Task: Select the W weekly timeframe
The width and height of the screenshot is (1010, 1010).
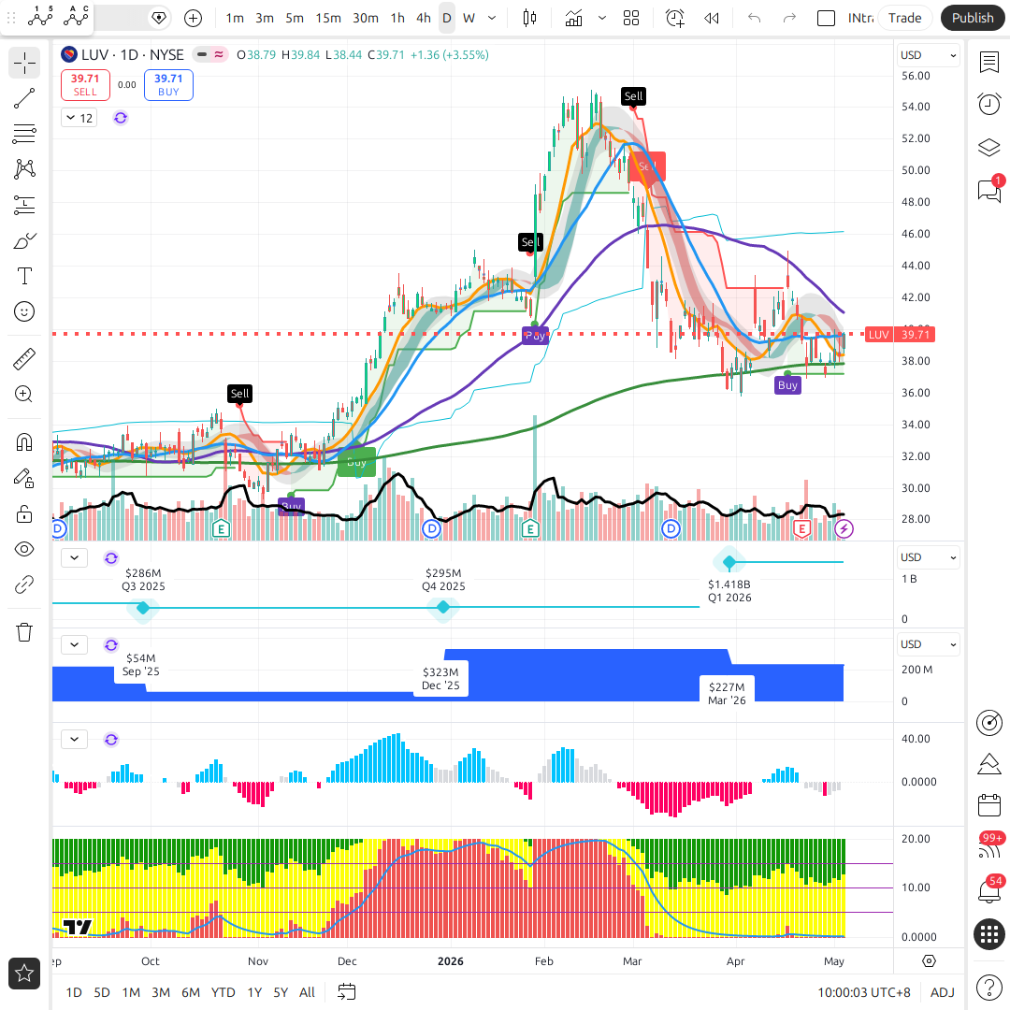Action: [469, 18]
